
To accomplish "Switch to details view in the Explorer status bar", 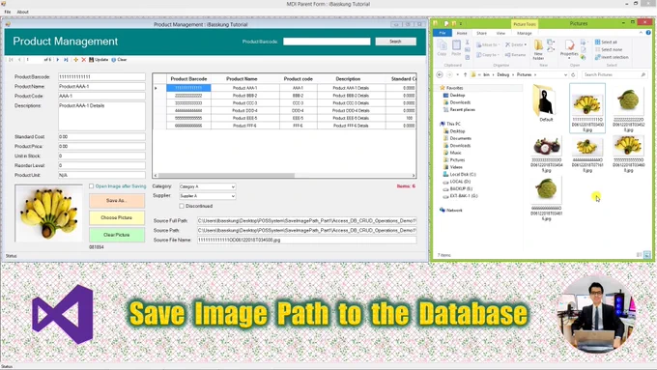I will point(639,255).
